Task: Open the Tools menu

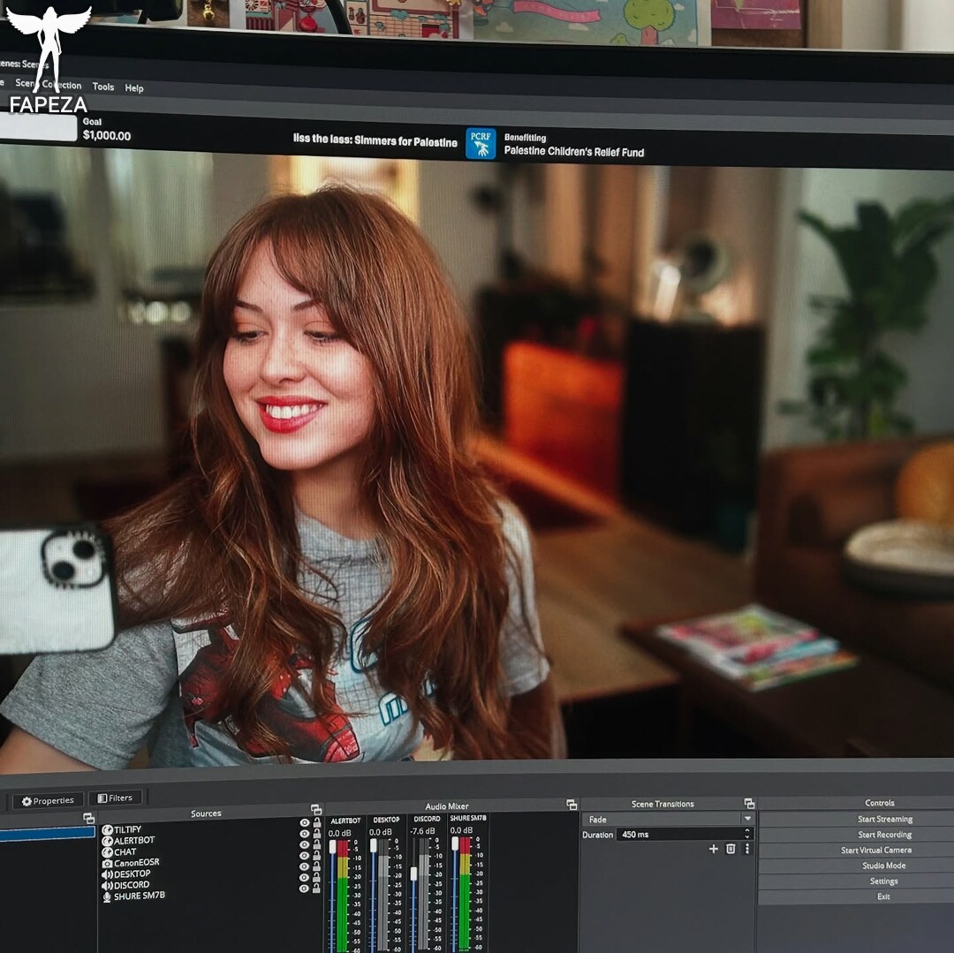Action: [x=102, y=87]
